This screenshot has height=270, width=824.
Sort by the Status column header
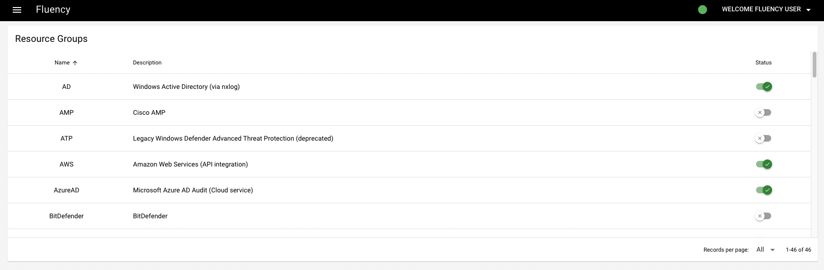(763, 63)
